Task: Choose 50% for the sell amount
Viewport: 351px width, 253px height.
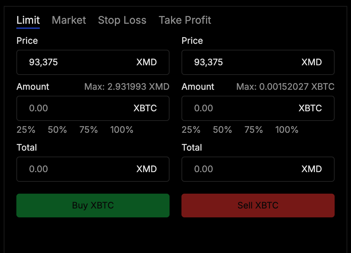Action: point(222,130)
